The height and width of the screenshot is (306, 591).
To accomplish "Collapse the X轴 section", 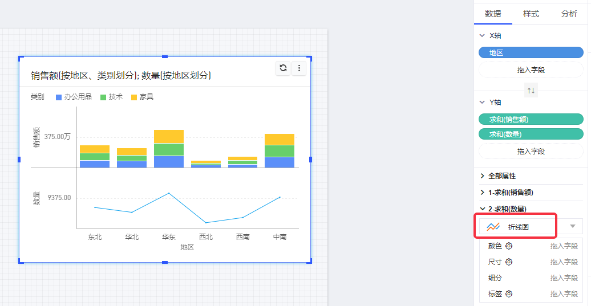I will 482,36.
